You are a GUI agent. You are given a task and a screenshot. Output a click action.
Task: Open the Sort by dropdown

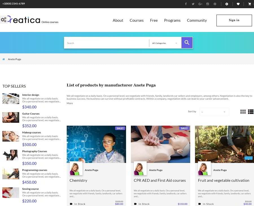pos(214,112)
